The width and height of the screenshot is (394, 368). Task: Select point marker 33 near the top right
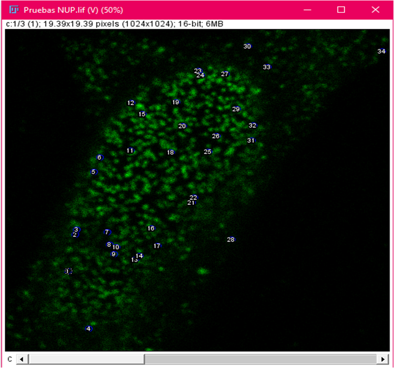click(267, 67)
